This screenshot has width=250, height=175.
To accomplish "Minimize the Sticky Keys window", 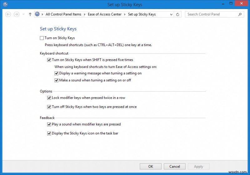I will 223,3.
